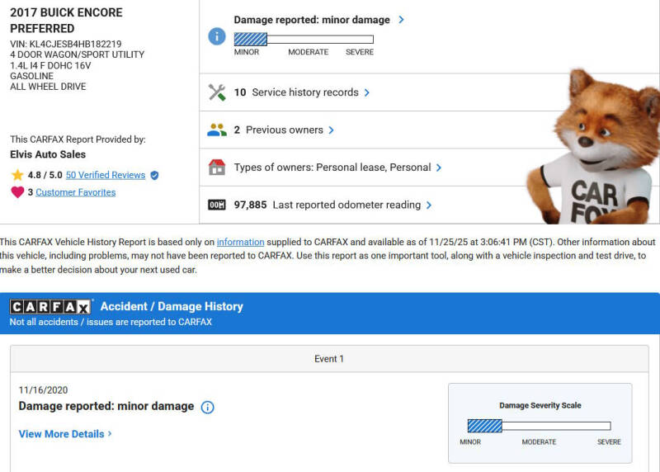Click the blue info icon beside Damage reported

pyautogui.click(x=216, y=36)
